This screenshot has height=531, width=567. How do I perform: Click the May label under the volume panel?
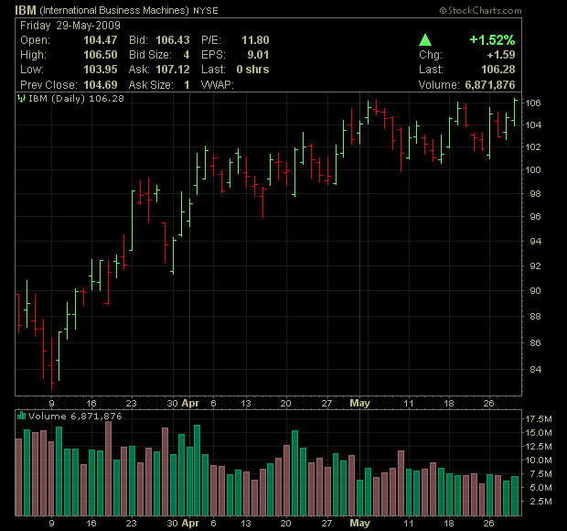(359, 523)
